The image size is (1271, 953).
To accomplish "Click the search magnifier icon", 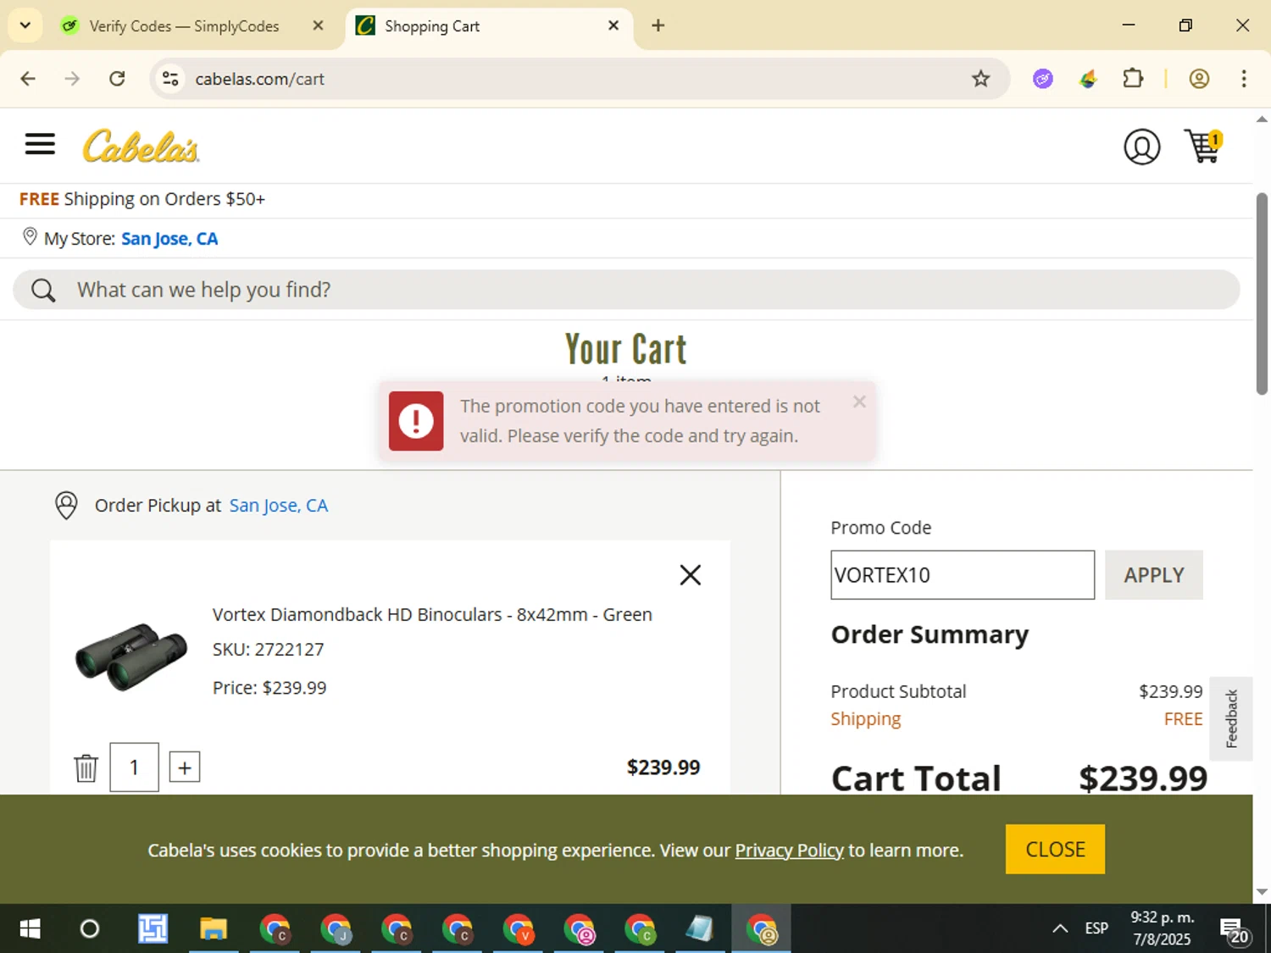I will tap(43, 291).
